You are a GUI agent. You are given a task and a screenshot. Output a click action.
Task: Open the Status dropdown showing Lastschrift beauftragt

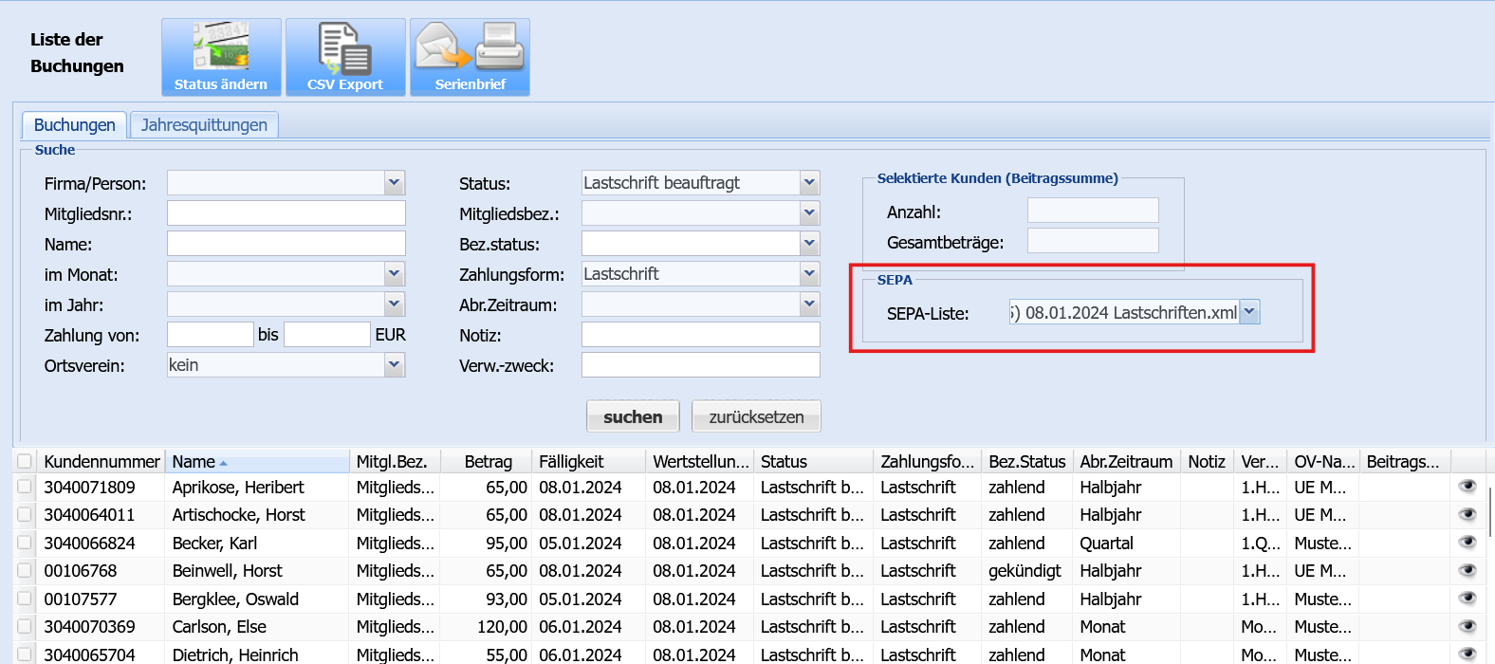(809, 182)
